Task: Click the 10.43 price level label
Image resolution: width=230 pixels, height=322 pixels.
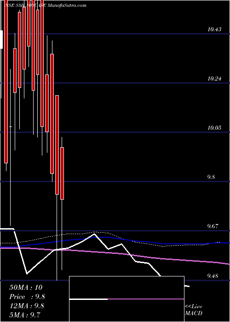Action: click(x=214, y=29)
